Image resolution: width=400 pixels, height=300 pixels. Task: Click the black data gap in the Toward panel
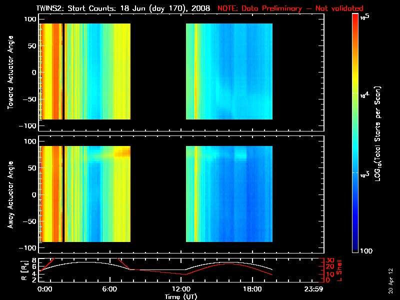[x=158, y=72]
